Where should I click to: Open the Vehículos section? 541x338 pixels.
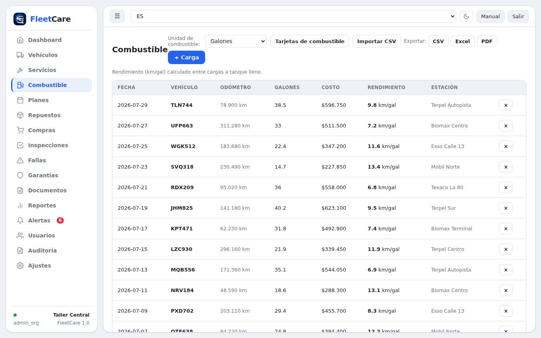(x=51, y=55)
